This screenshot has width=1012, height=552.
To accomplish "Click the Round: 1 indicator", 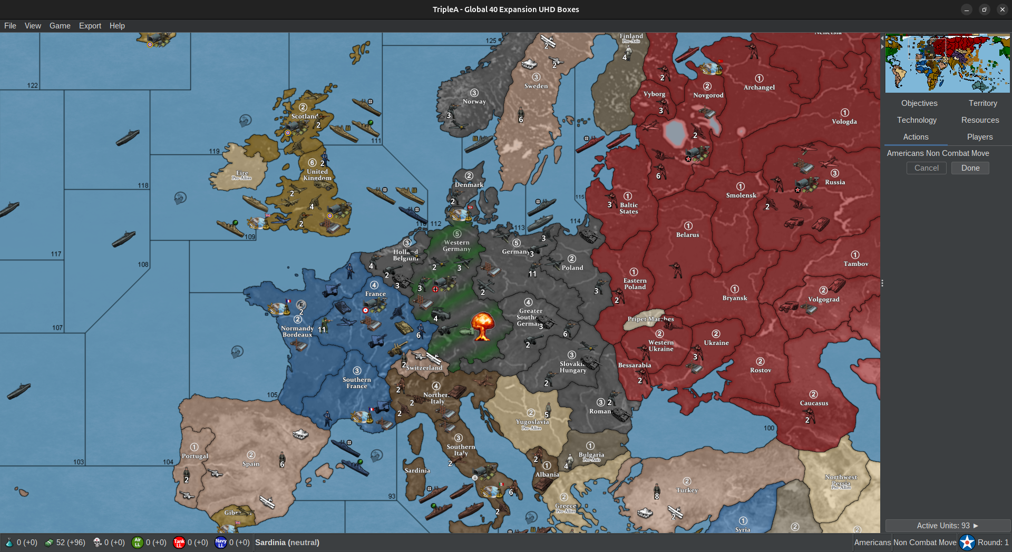I will [993, 543].
